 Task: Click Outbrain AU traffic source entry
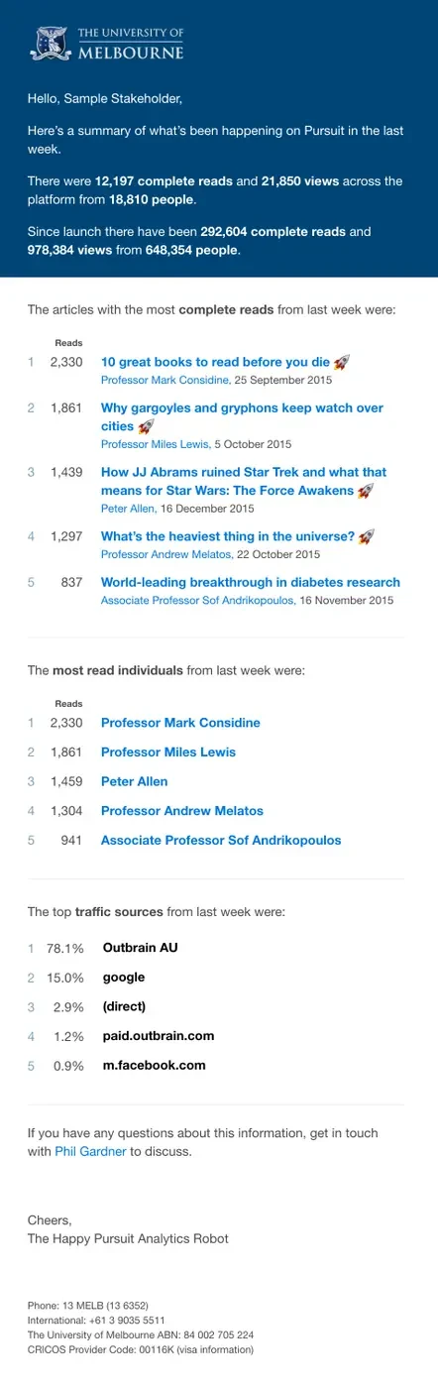tap(141, 948)
